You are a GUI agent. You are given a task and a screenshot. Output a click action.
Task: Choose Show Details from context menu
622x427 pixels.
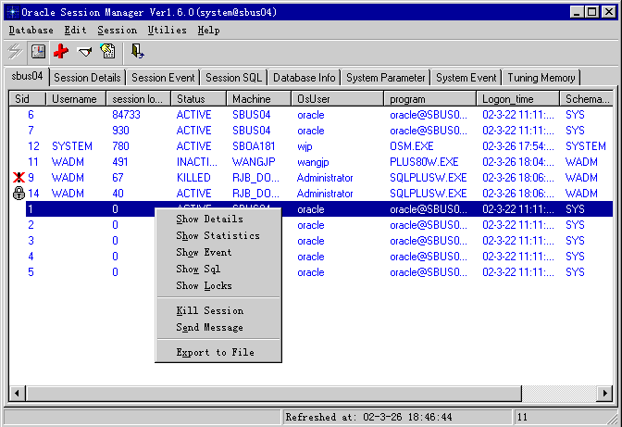(x=218, y=219)
